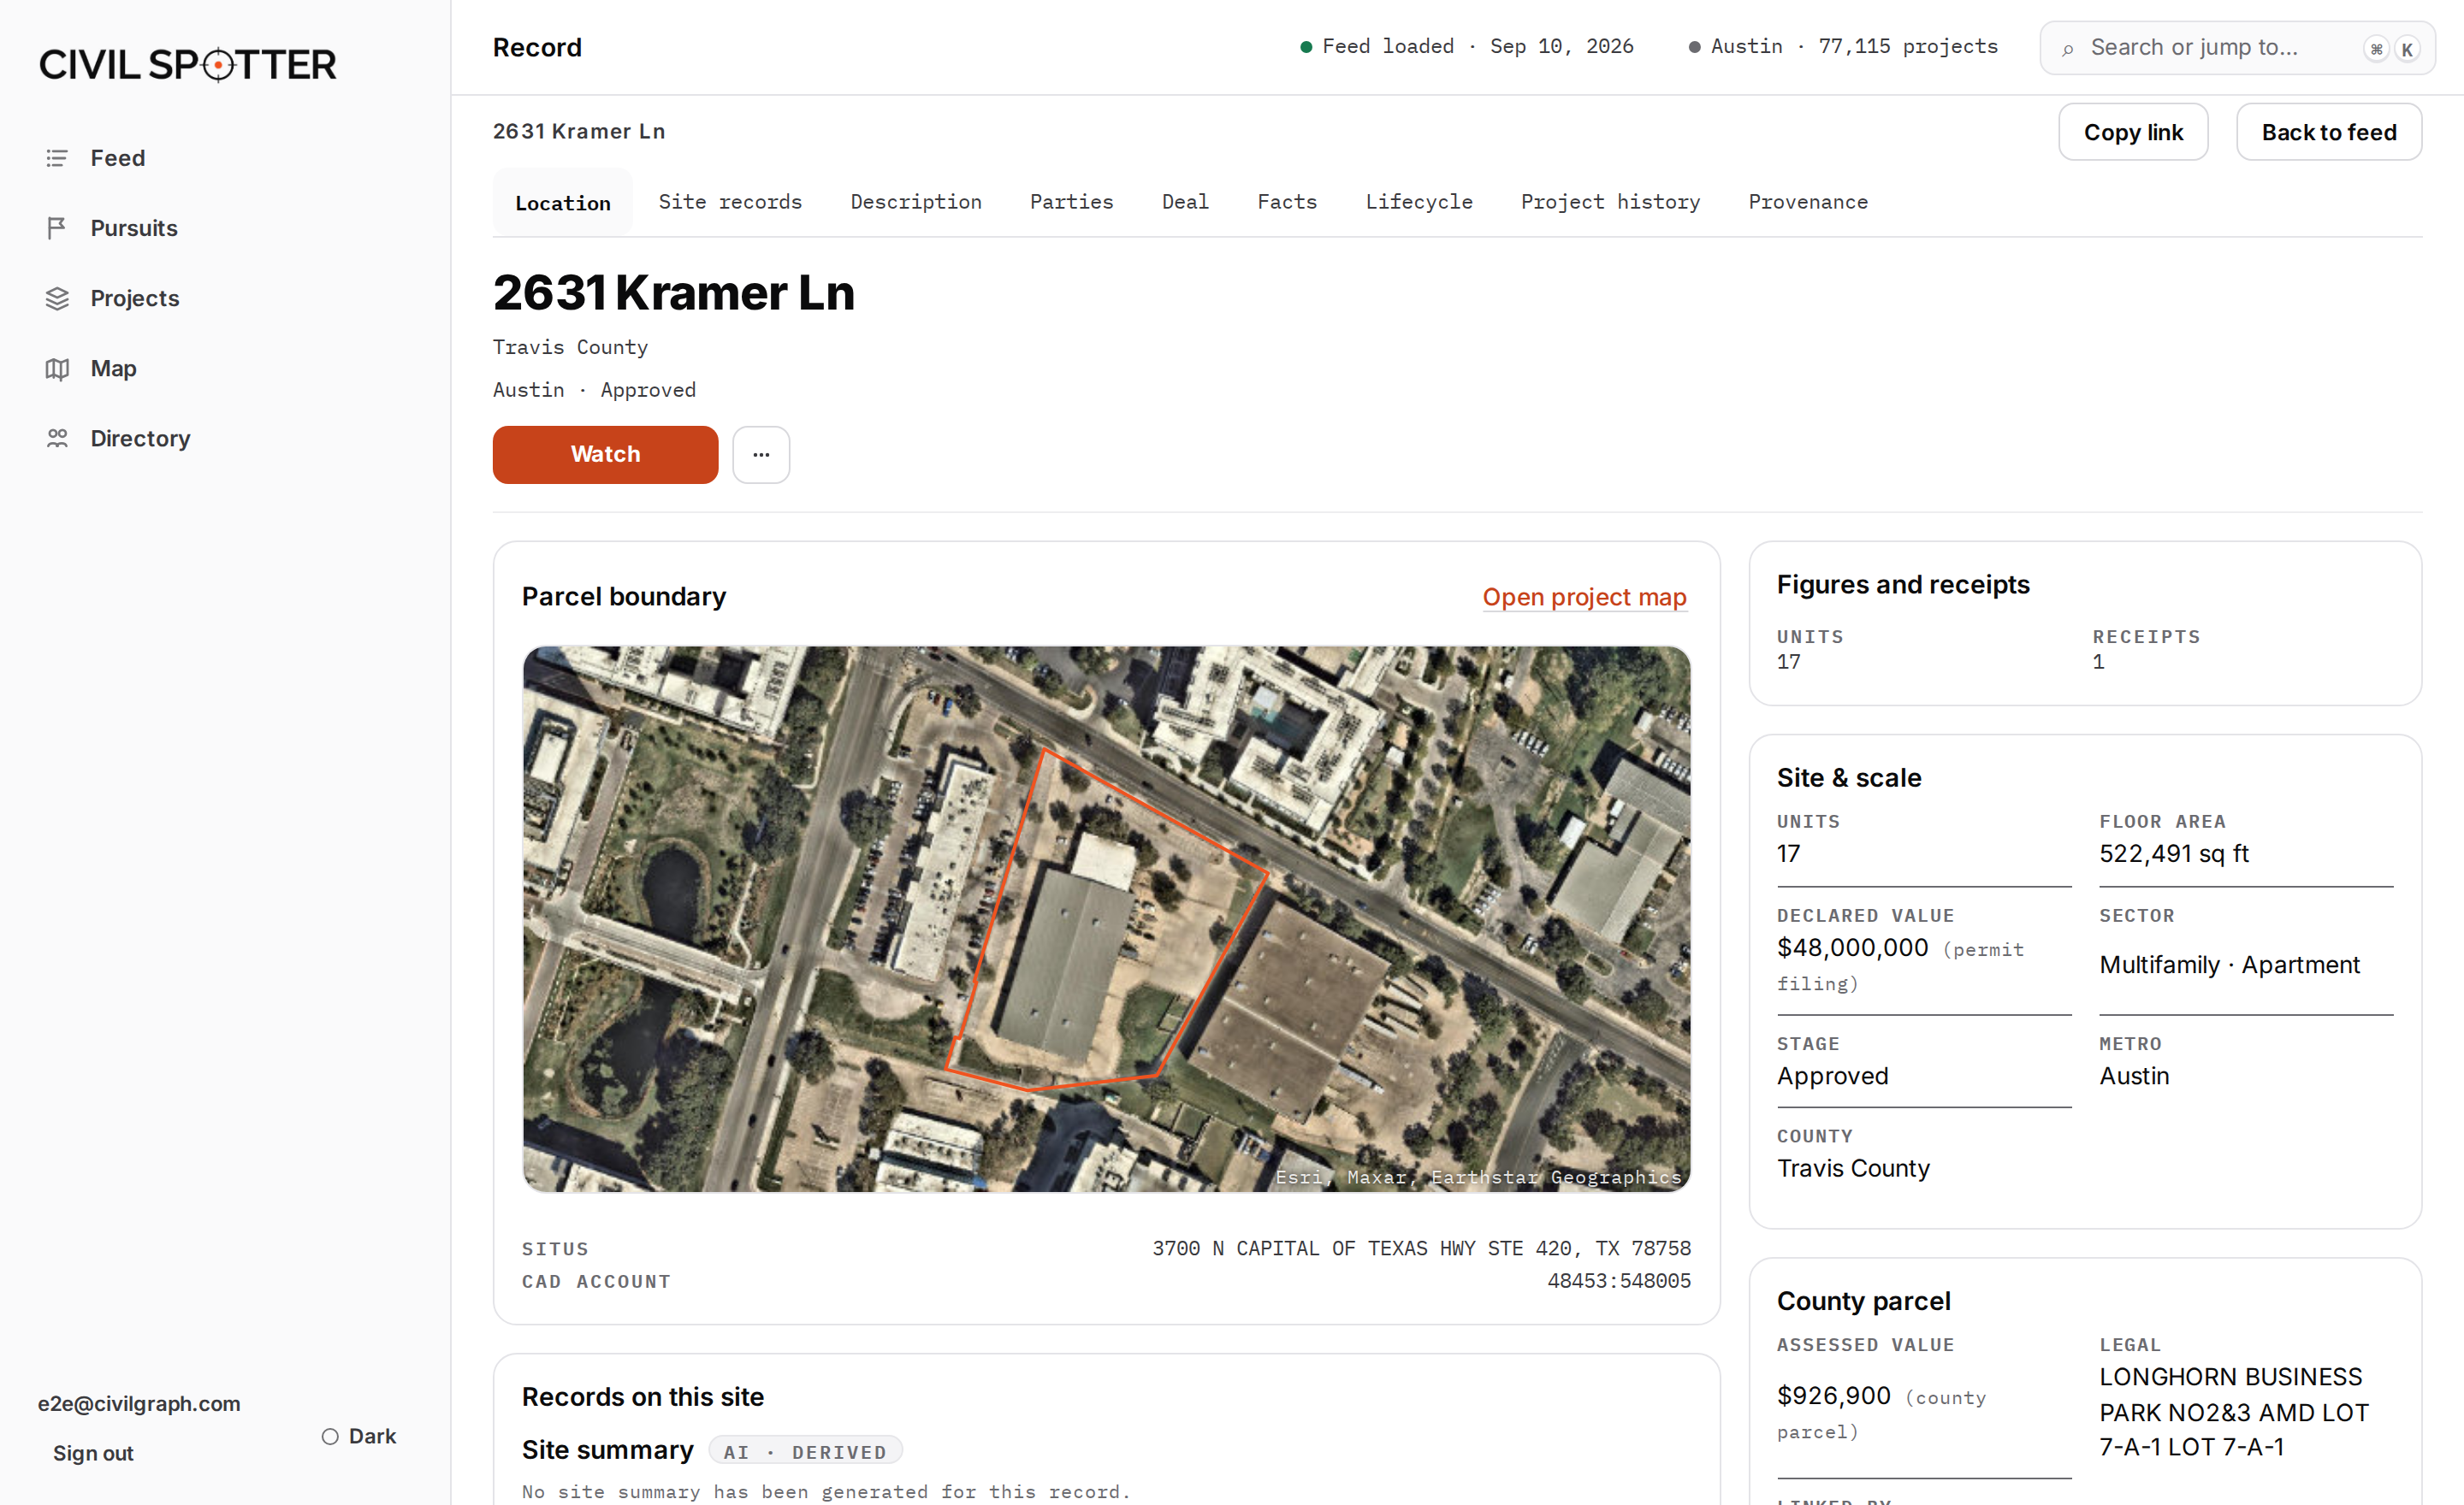
Task: Open the Parties tab
Action: pyautogui.click(x=1072, y=202)
